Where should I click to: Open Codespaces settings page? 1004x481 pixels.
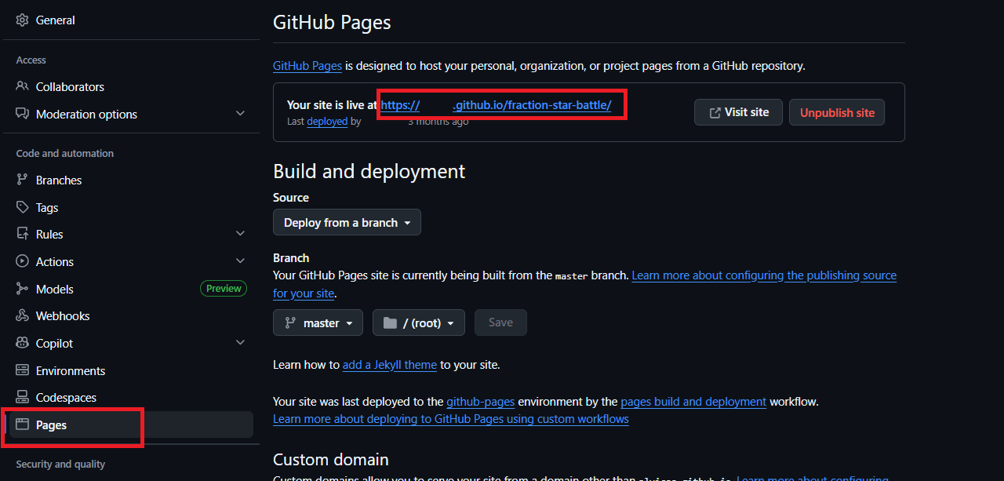(130, 397)
